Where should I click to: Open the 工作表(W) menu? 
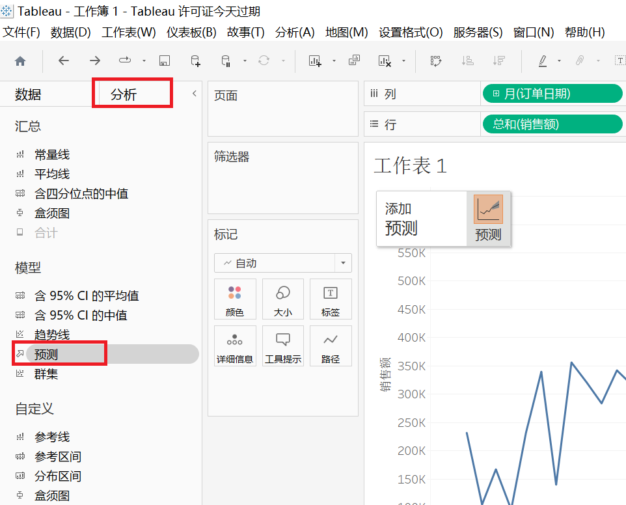point(129,32)
